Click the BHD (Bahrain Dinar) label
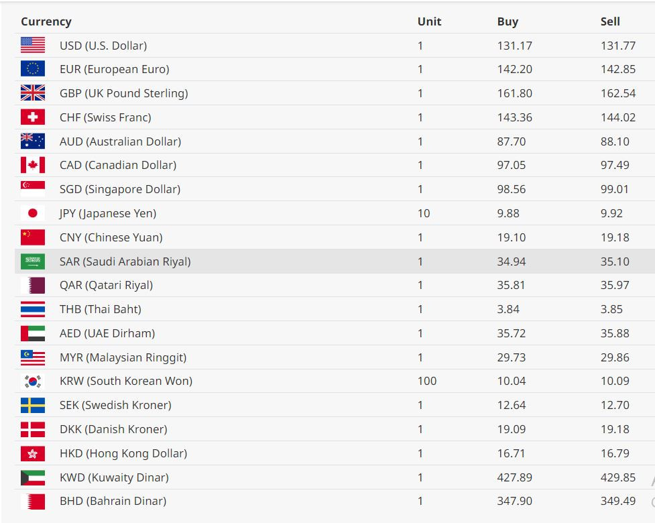Screen dimensions: 655x523 tap(113, 501)
